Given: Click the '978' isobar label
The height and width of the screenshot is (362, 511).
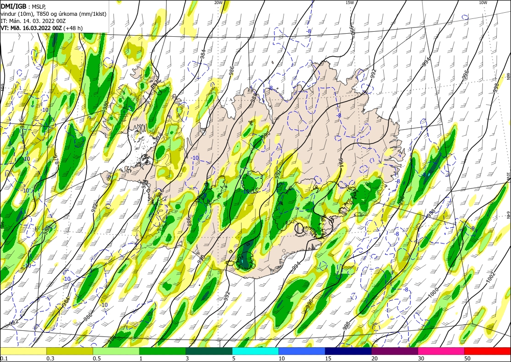Looking at the screenshot, I should click(55, 159).
